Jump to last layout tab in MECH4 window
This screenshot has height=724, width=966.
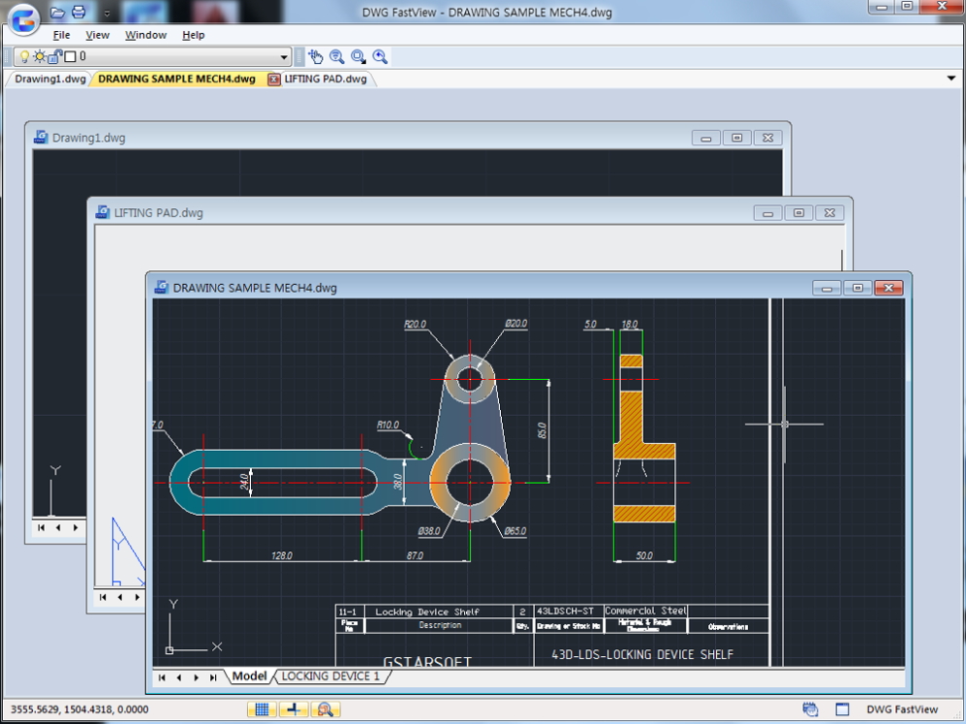point(213,677)
